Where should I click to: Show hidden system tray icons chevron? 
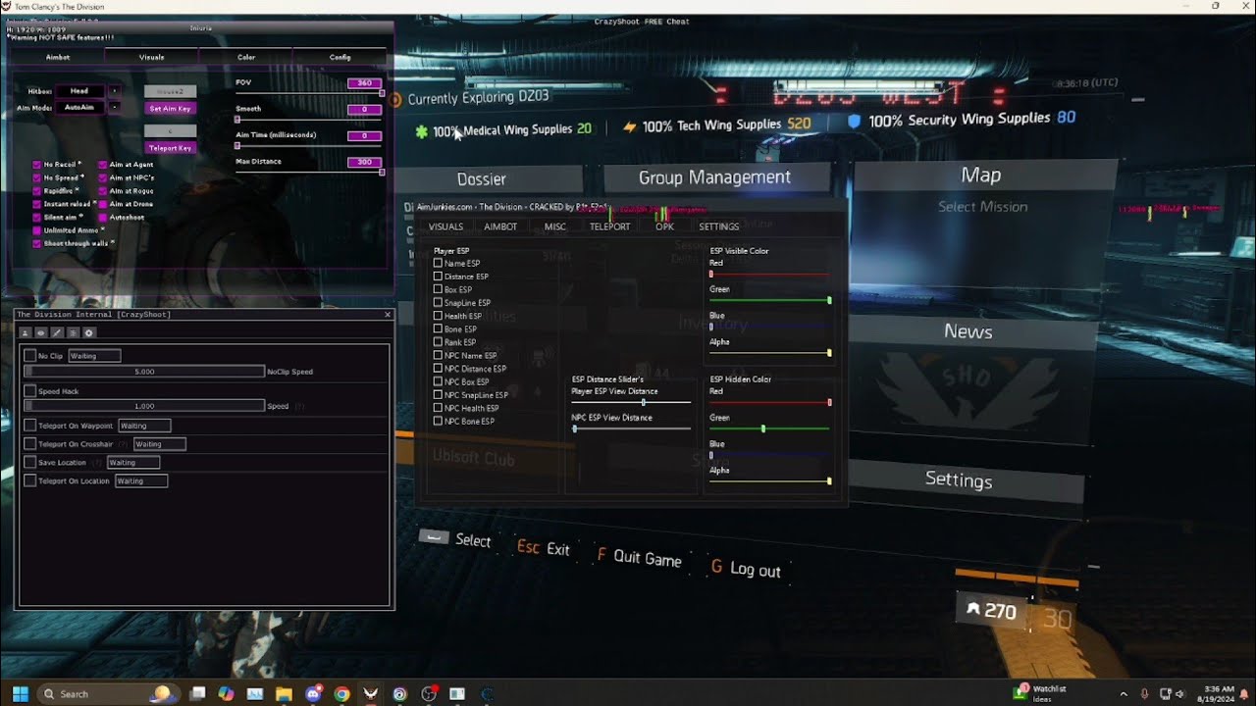click(1125, 693)
